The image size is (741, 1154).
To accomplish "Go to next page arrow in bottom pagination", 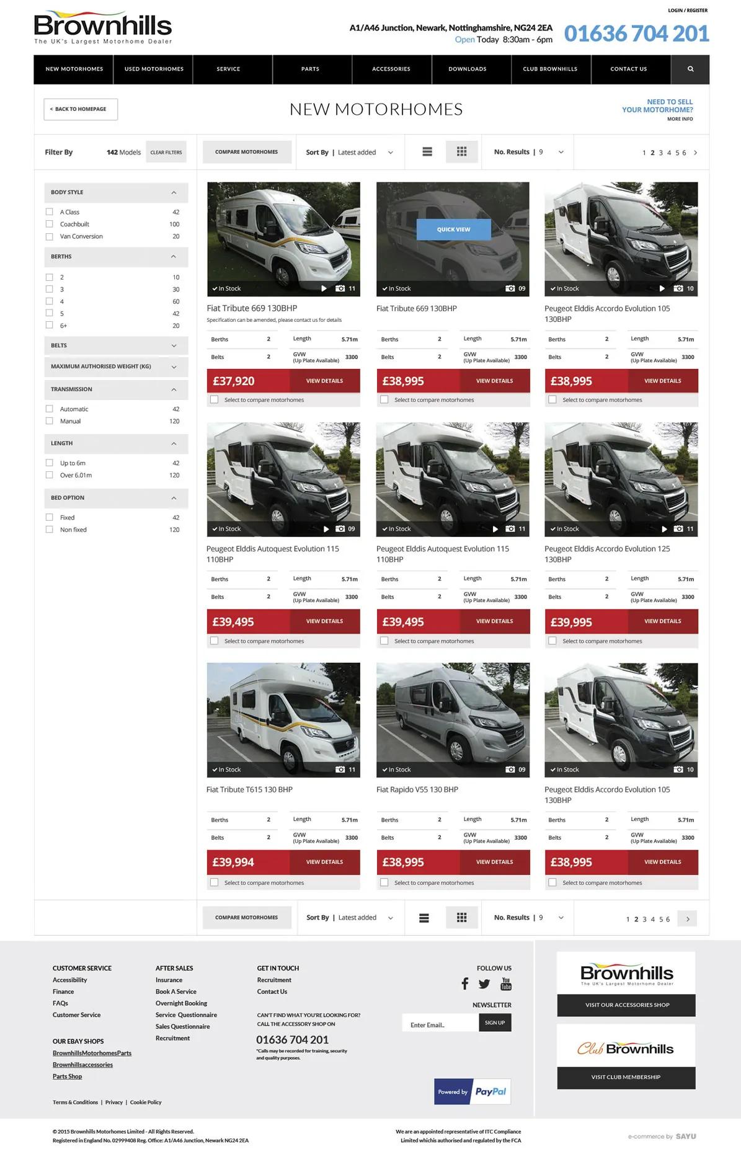I will [687, 918].
